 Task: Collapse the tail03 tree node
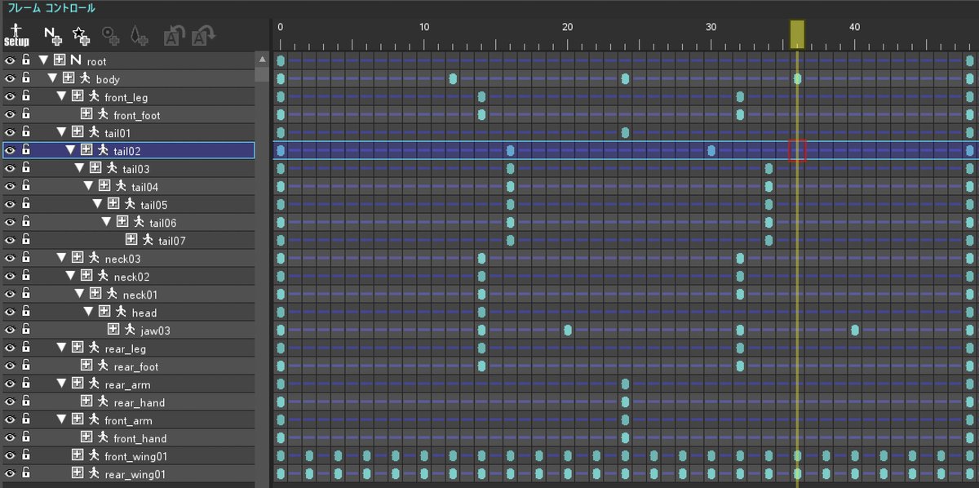tap(80, 168)
